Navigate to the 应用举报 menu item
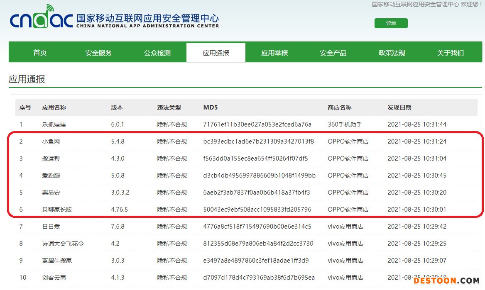485x290 pixels. tap(274, 53)
